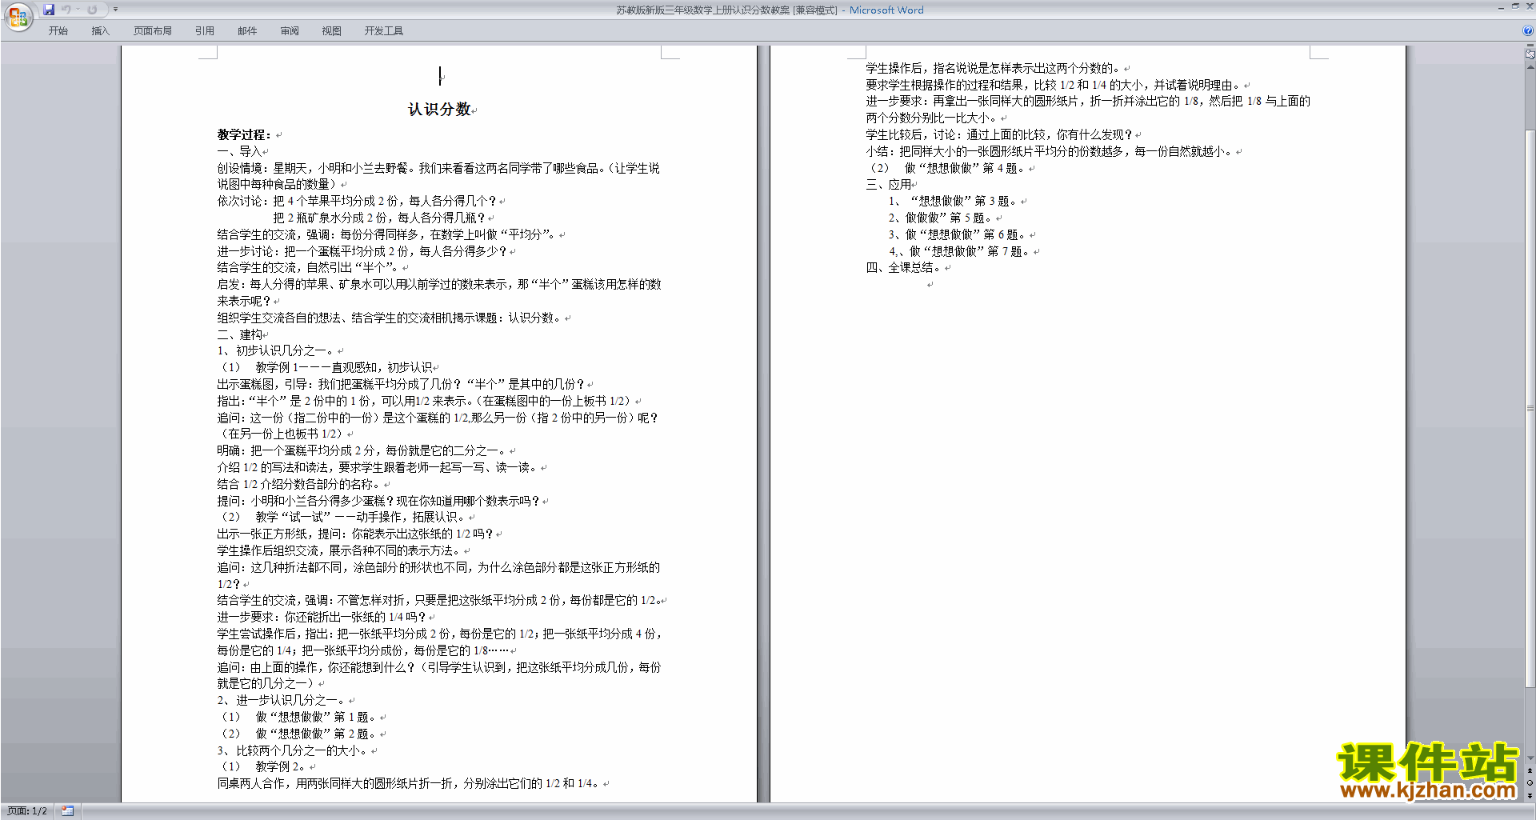The width and height of the screenshot is (1536, 820).
Task: Click the line 学生操作后，指名说说 on page two
Action: [x=994, y=68]
